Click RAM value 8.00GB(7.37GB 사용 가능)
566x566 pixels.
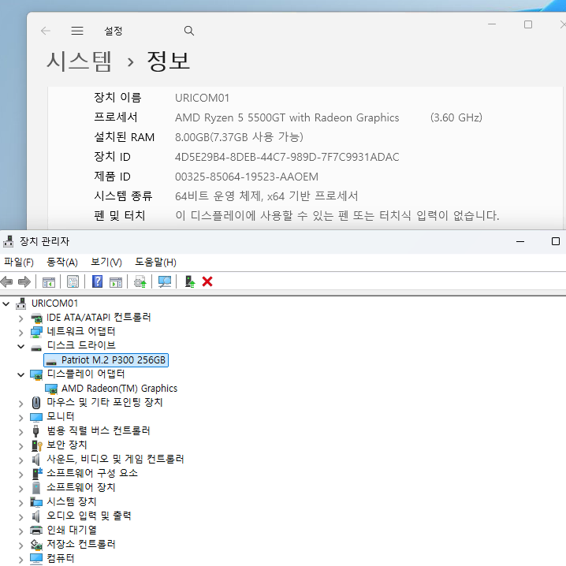(x=239, y=137)
